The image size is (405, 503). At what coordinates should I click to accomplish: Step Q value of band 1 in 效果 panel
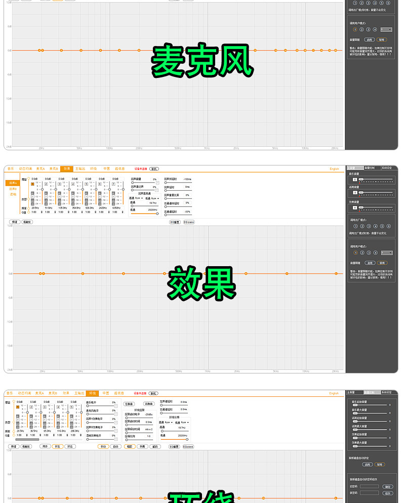point(42,212)
